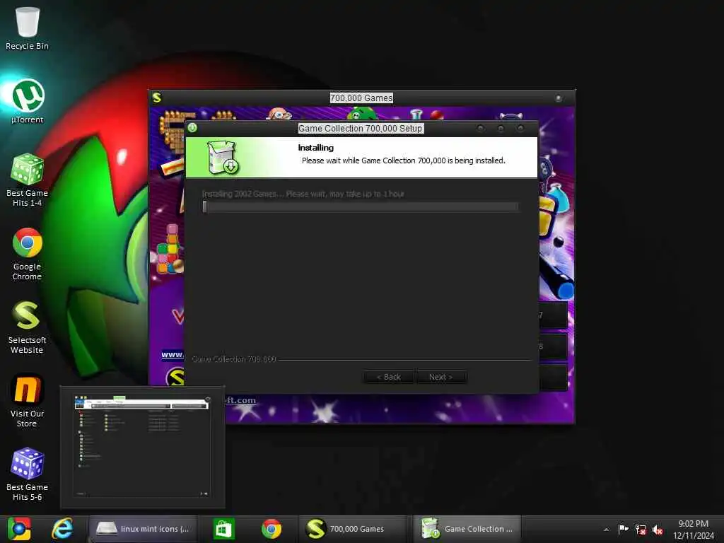Launch Internet Explorer from the taskbar
724x543 pixels.
click(x=63, y=529)
